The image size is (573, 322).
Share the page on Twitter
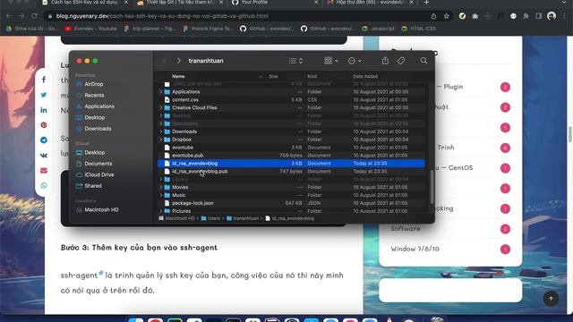point(44,95)
